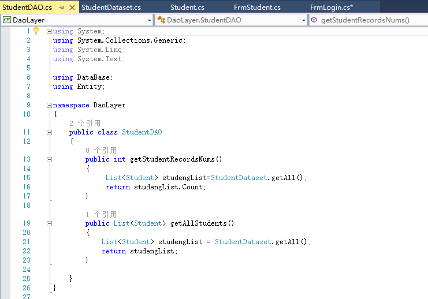Collapse the getStudentRecordsNums method
428x299 pixels.
tap(49, 159)
